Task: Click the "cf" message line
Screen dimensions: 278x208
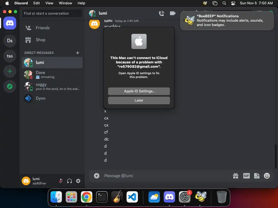Action: point(106,132)
